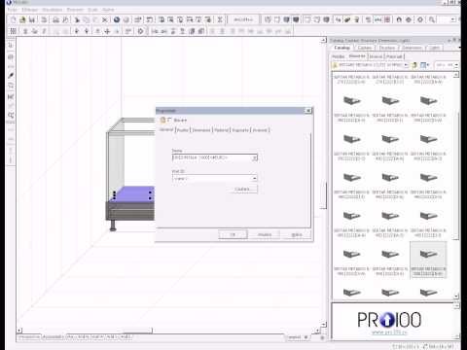Click the Save disk icon
This screenshot has height=350, width=467.
click(32, 19)
